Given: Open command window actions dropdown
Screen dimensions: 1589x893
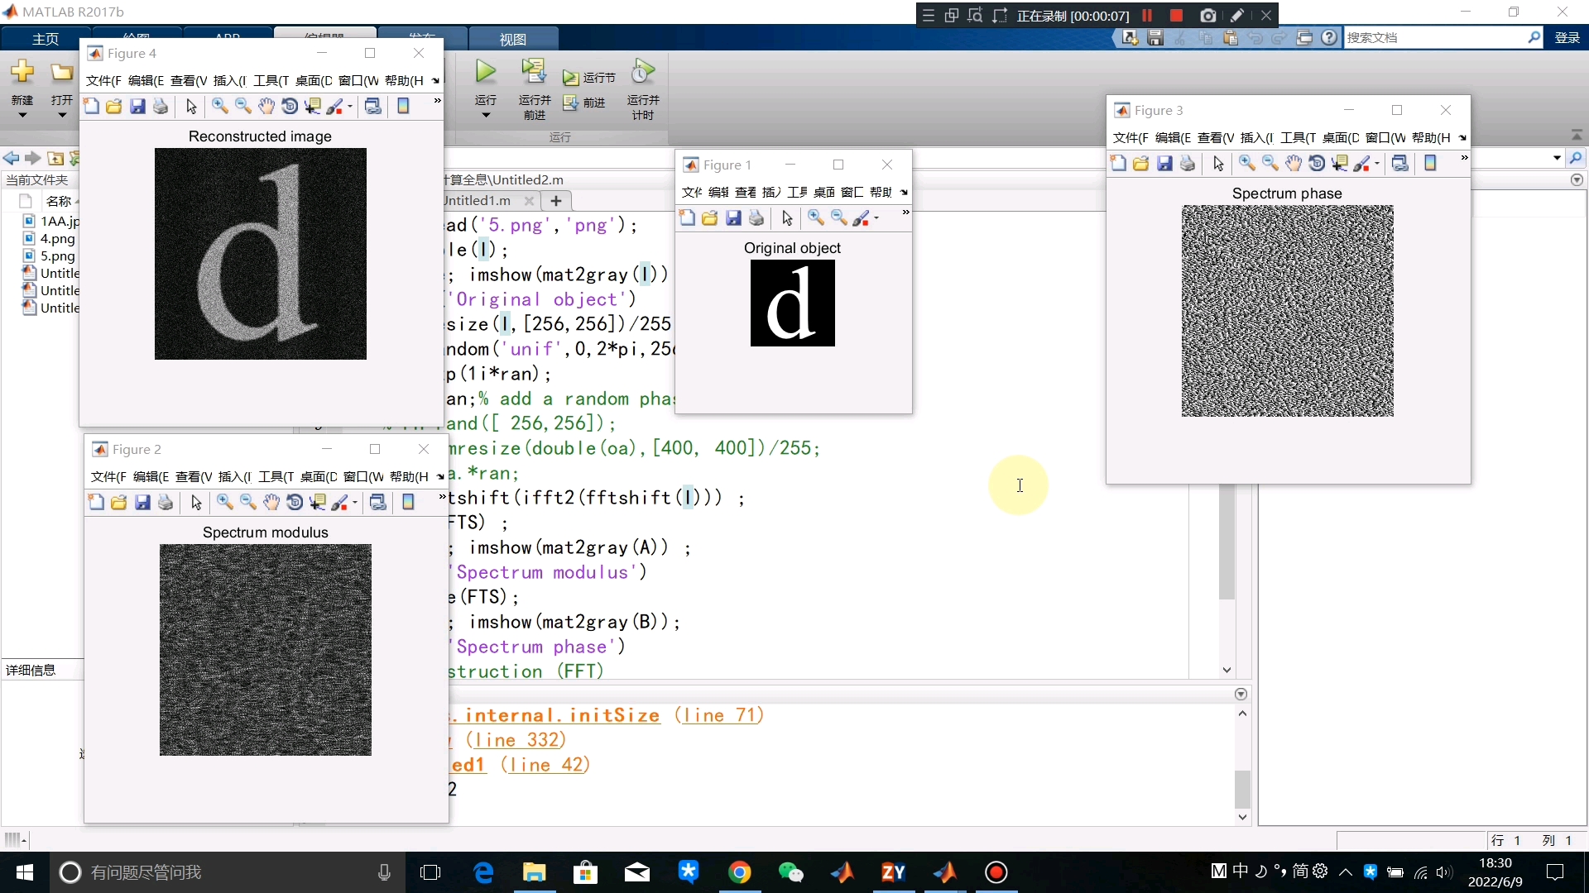Looking at the screenshot, I should click(x=1241, y=695).
